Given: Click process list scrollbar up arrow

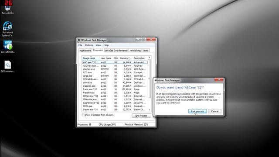Looking at the screenshot, I should pyautogui.click(x=149, y=58).
